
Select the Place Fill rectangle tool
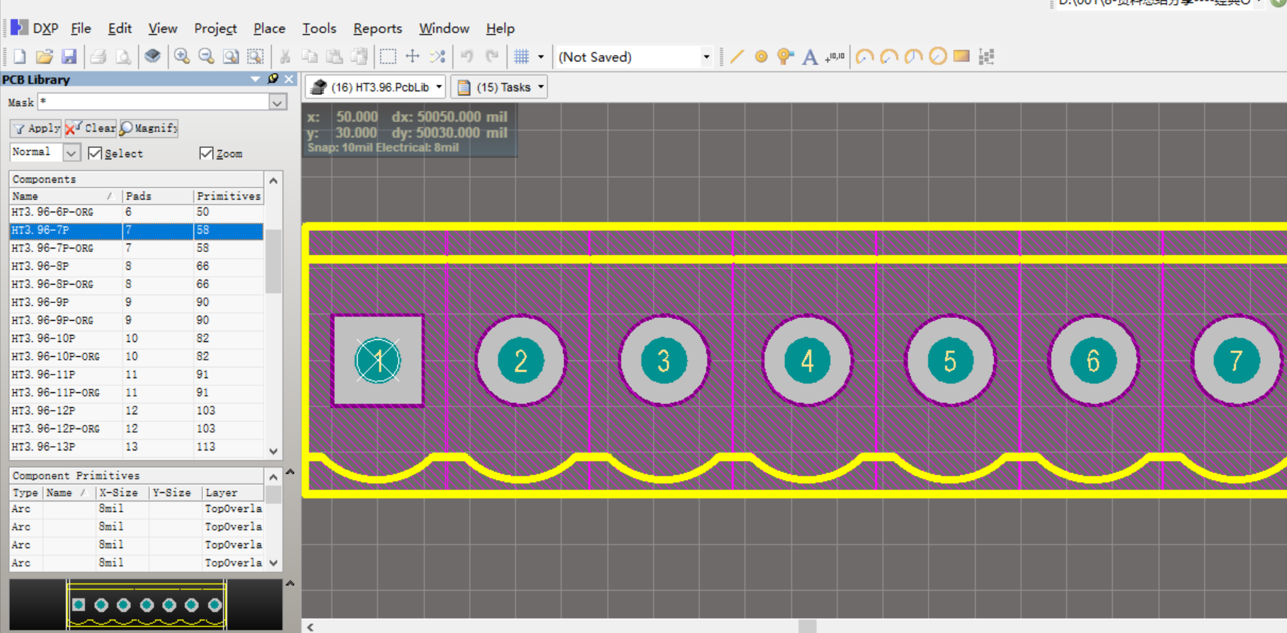click(961, 57)
